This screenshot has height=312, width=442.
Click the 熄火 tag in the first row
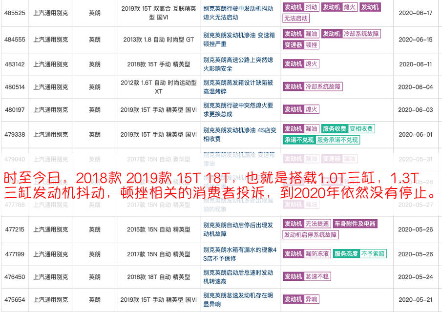tap(350, 7)
